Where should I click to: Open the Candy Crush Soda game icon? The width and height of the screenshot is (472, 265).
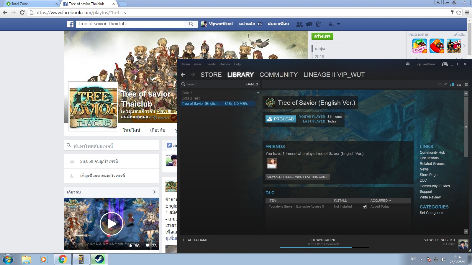coord(420,46)
